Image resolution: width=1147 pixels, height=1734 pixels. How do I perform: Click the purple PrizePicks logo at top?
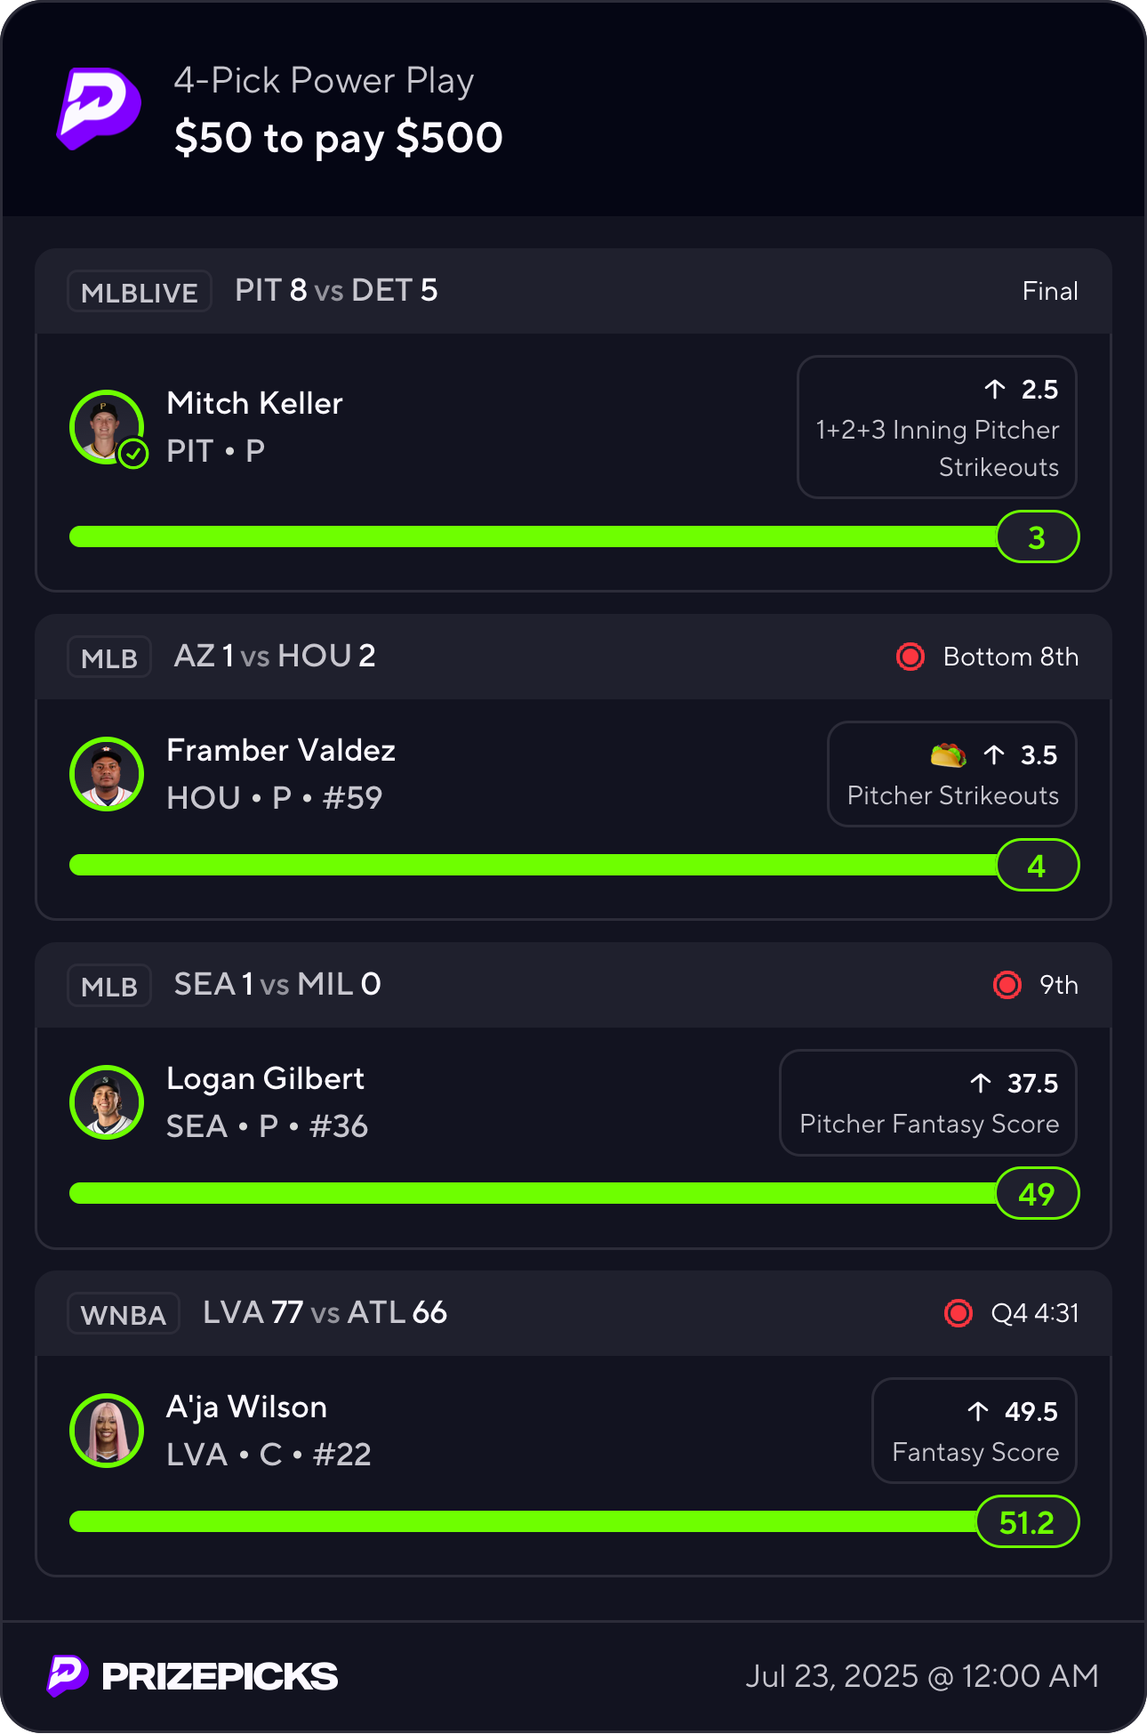[x=99, y=108]
